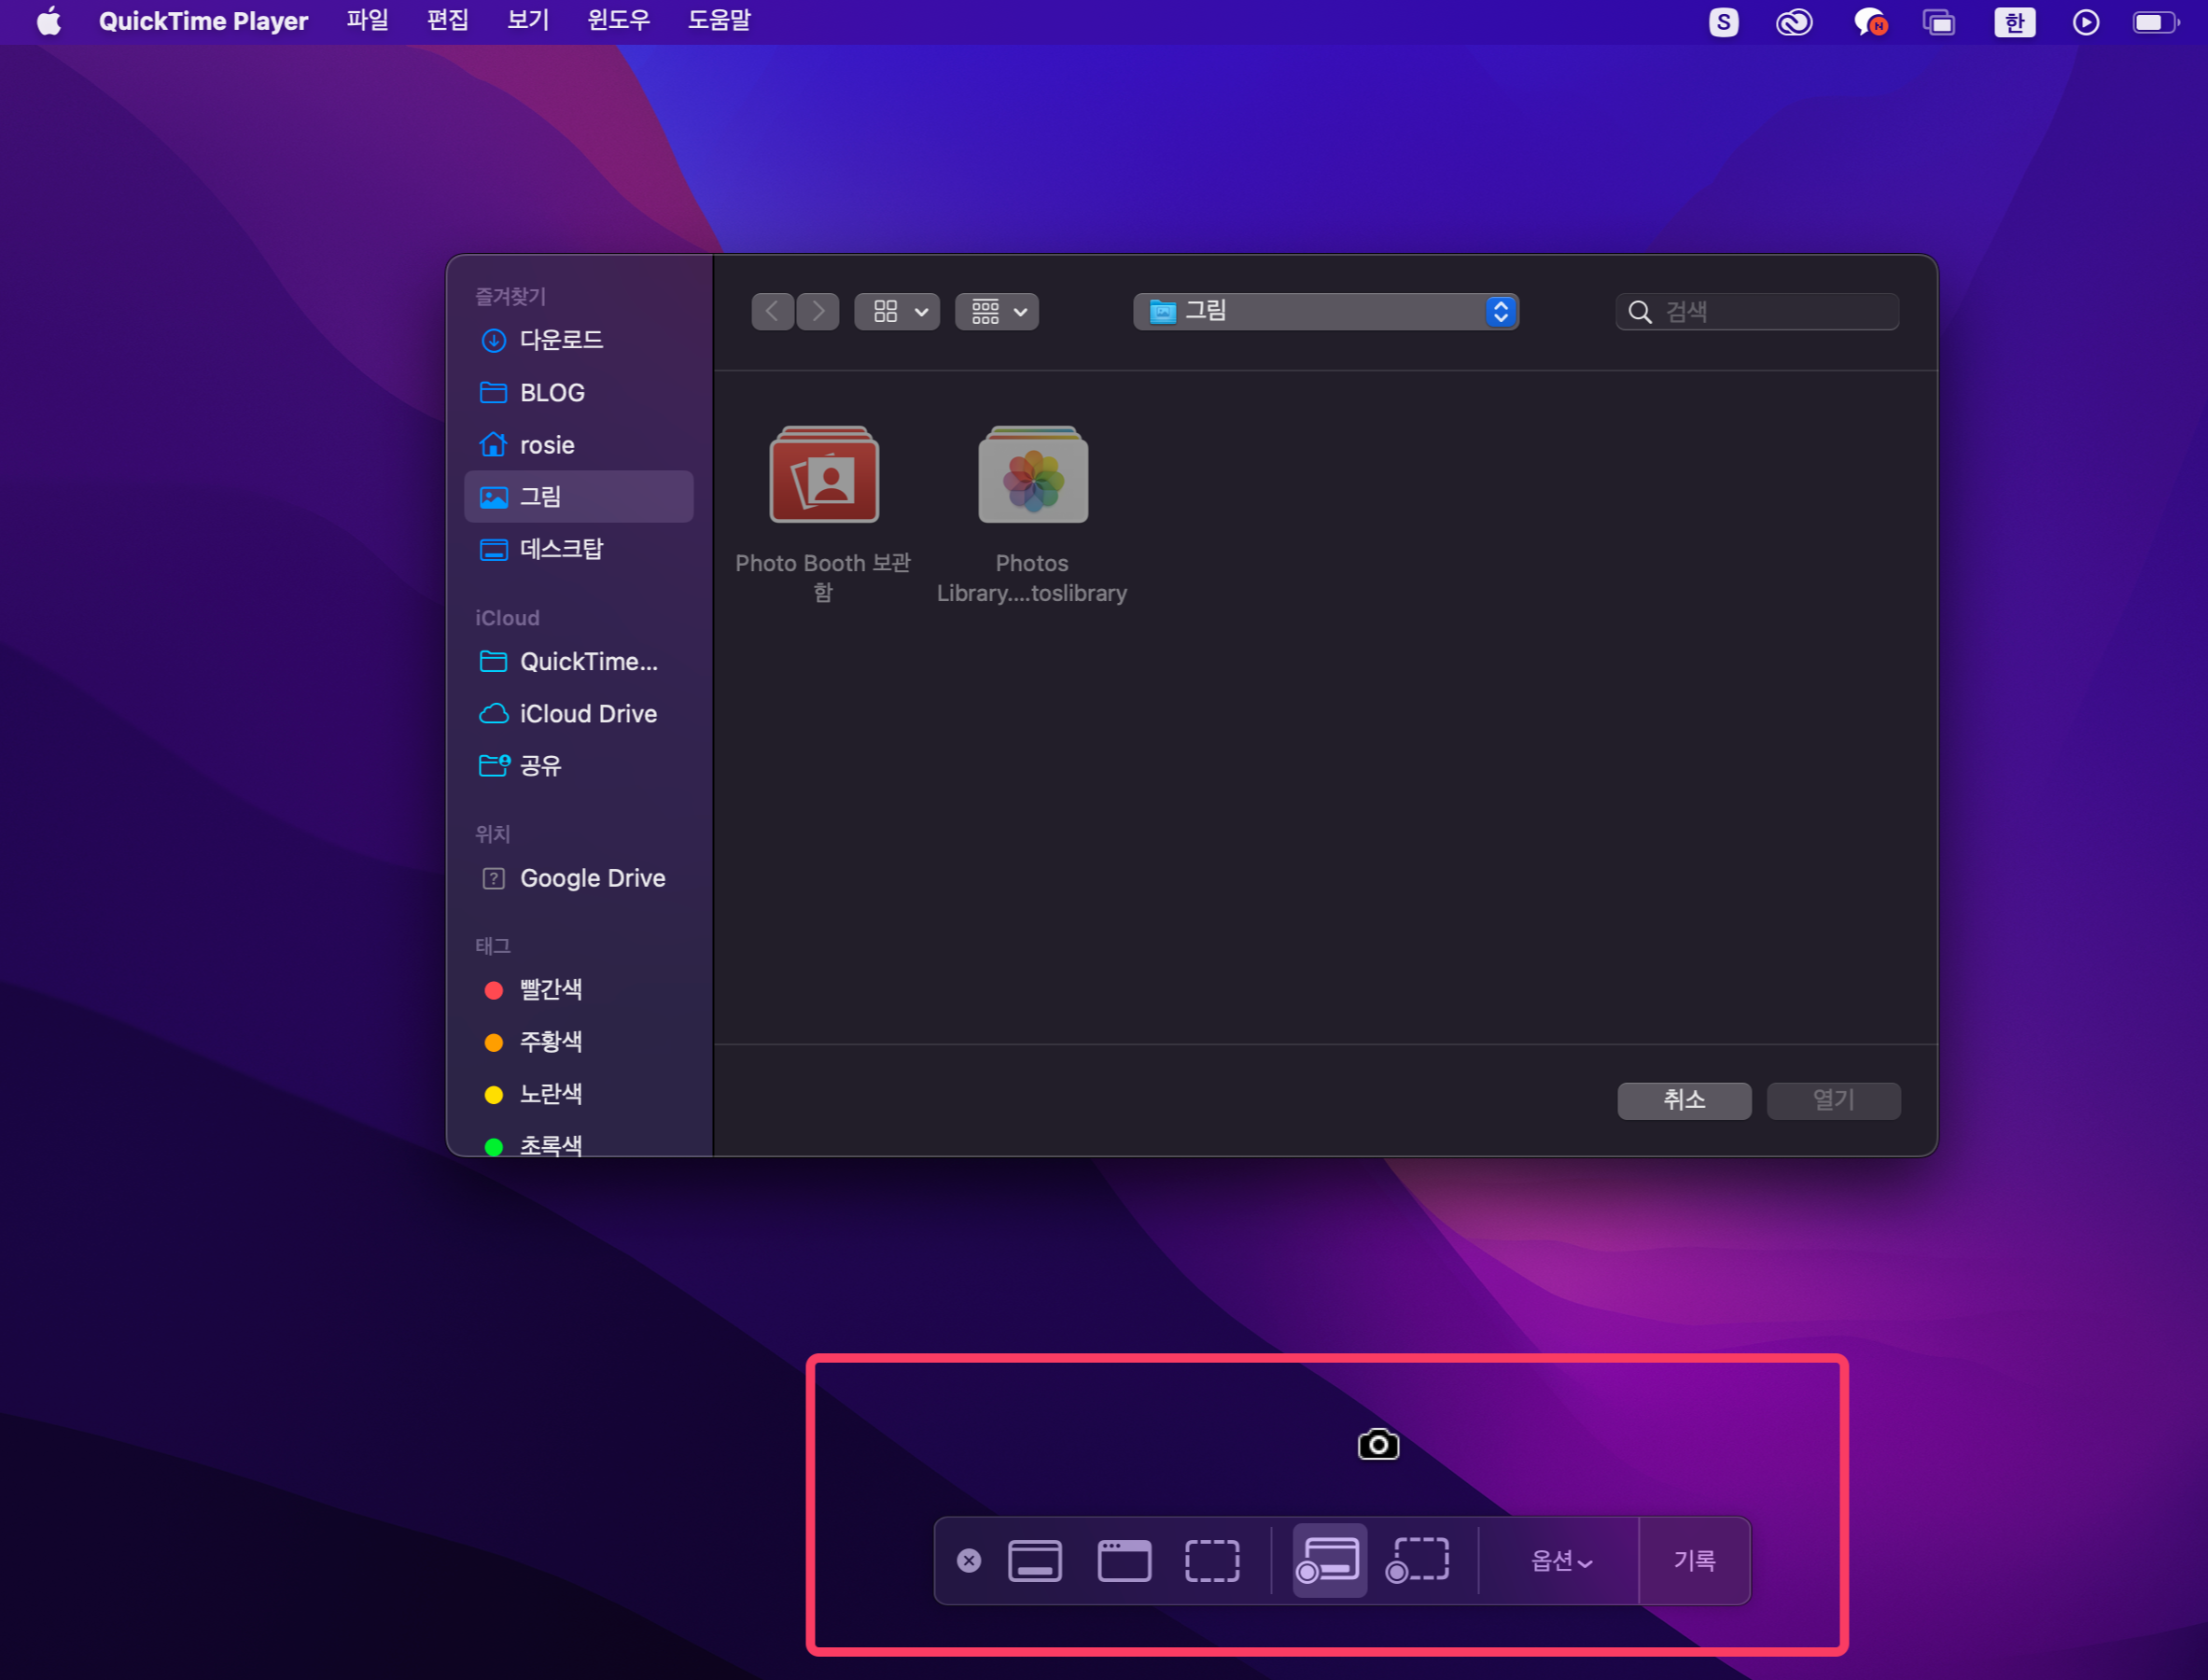Expand the 그림 folder location popup

pos(1325,312)
